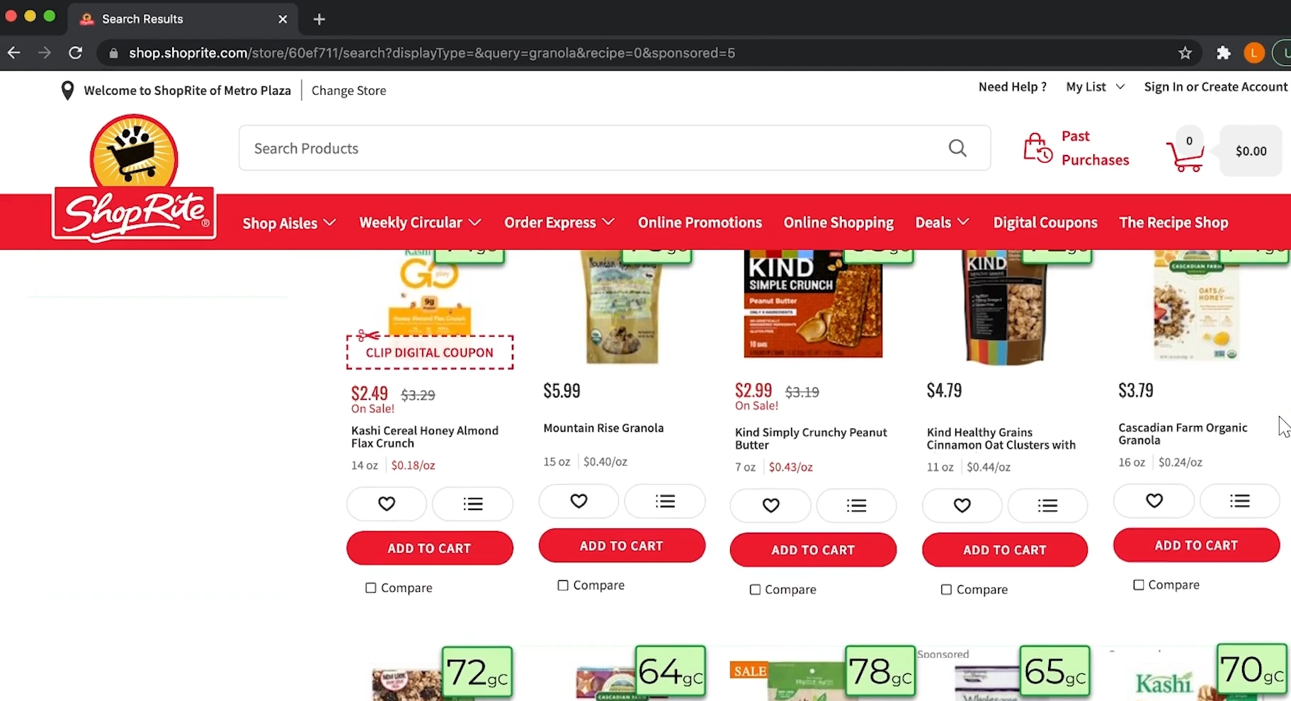This screenshot has width=1291, height=701.
Task: Go to Digital Coupons
Action: click(x=1045, y=223)
